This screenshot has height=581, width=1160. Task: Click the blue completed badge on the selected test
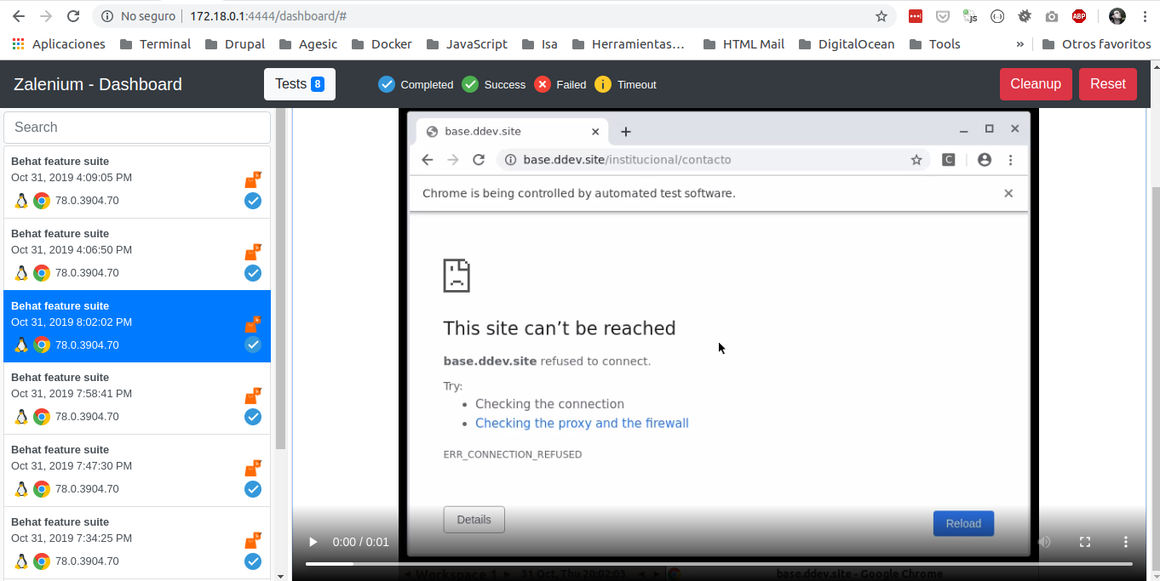[x=253, y=345]
